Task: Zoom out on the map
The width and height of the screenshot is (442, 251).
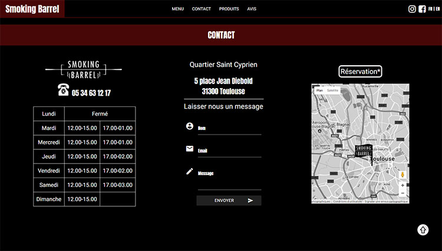Action: tap(403, 193)
